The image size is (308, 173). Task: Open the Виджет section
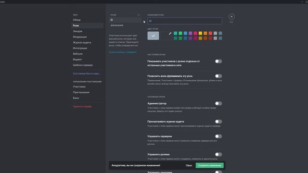tap(87, 60)
